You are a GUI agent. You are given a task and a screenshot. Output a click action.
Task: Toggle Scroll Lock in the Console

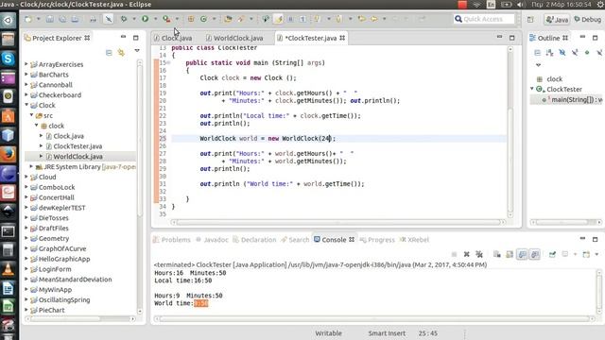510,254
